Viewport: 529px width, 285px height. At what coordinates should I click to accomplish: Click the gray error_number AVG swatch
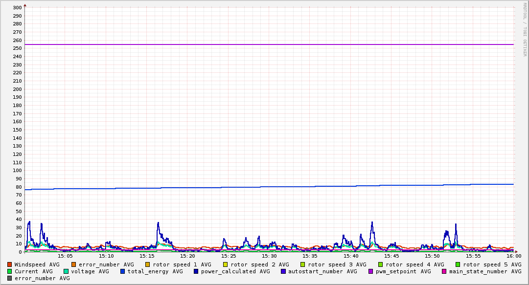click(10, 278)
